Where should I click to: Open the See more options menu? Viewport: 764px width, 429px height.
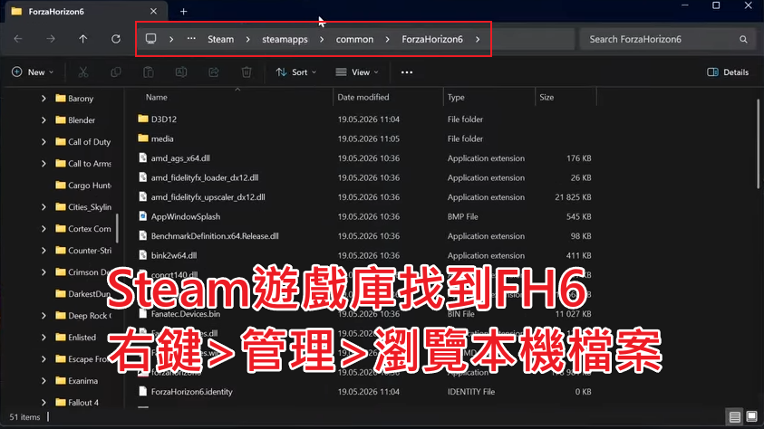coord(407,72)
